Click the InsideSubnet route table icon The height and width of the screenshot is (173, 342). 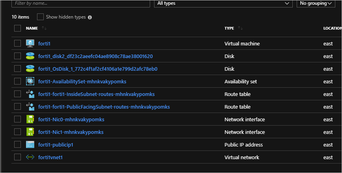click(x=30, y=94)
